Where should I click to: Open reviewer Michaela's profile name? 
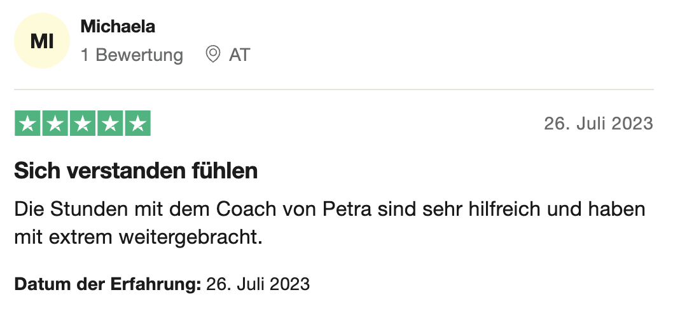tap(118, 27)
